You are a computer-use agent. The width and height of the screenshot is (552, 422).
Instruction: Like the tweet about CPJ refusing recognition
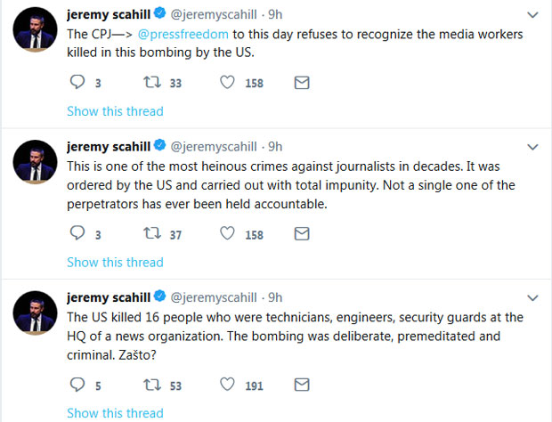point(227,83)
